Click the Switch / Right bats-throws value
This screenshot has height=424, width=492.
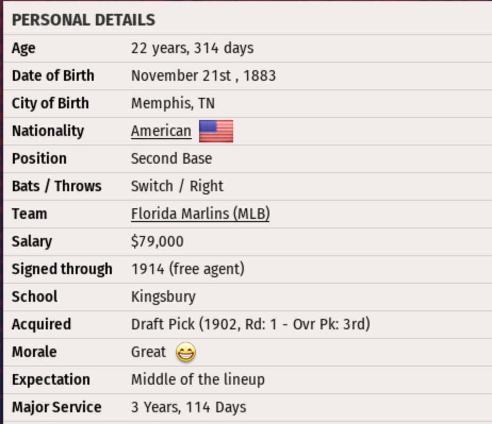click(x=177, y=186)
